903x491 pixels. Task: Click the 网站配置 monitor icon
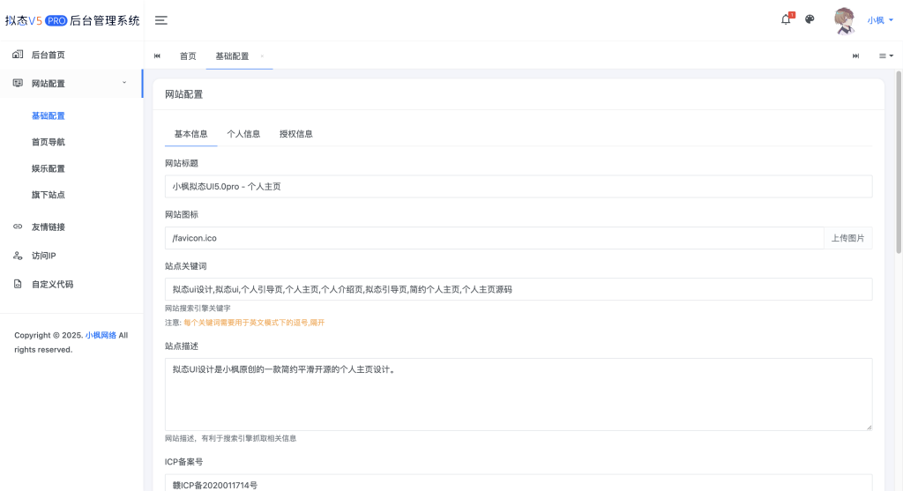[18, 83]
